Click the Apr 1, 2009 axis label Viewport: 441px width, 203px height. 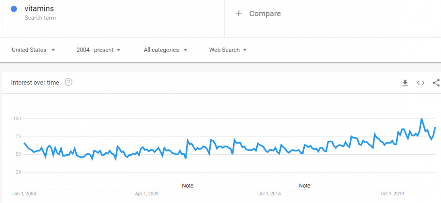[147, 194]
